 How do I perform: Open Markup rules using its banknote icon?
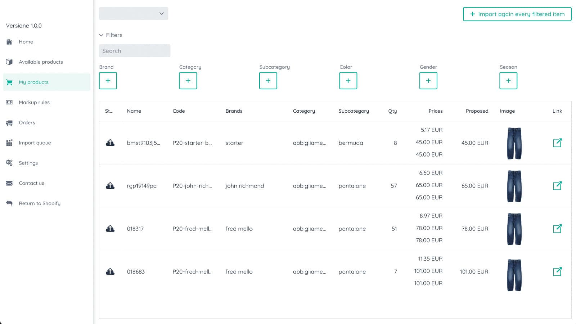(x=9, y=102)
